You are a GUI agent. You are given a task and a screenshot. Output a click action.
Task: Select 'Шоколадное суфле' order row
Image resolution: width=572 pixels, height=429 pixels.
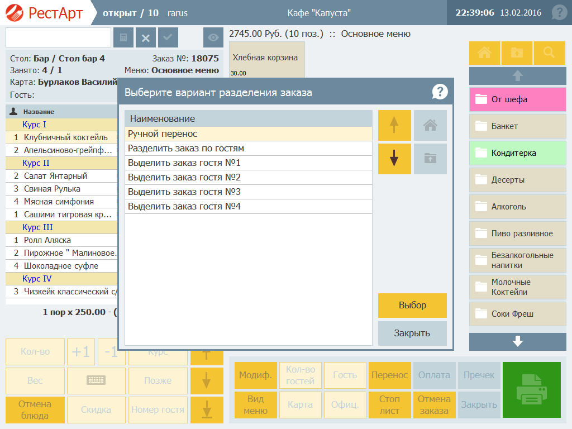pyautogui.click(x=61, y=266)
